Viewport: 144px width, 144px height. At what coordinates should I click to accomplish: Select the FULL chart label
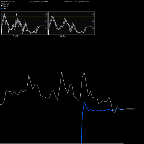pos(63,36)
